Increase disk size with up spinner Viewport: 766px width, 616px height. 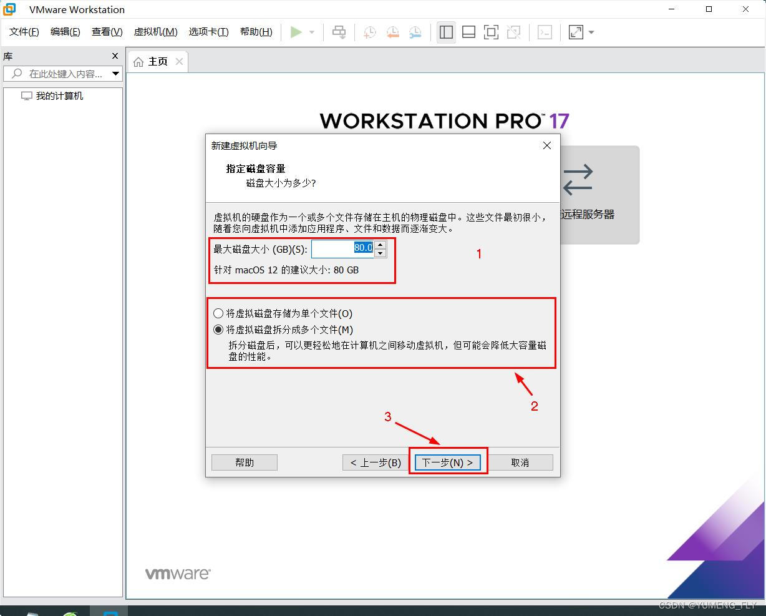381,245
